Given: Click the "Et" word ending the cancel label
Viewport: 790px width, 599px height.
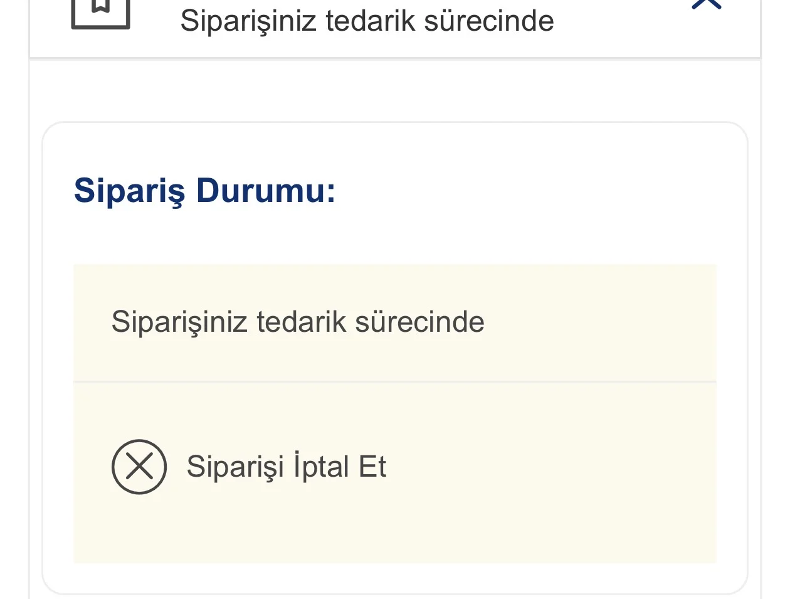Looking at the screenshot, I should 372,467.
